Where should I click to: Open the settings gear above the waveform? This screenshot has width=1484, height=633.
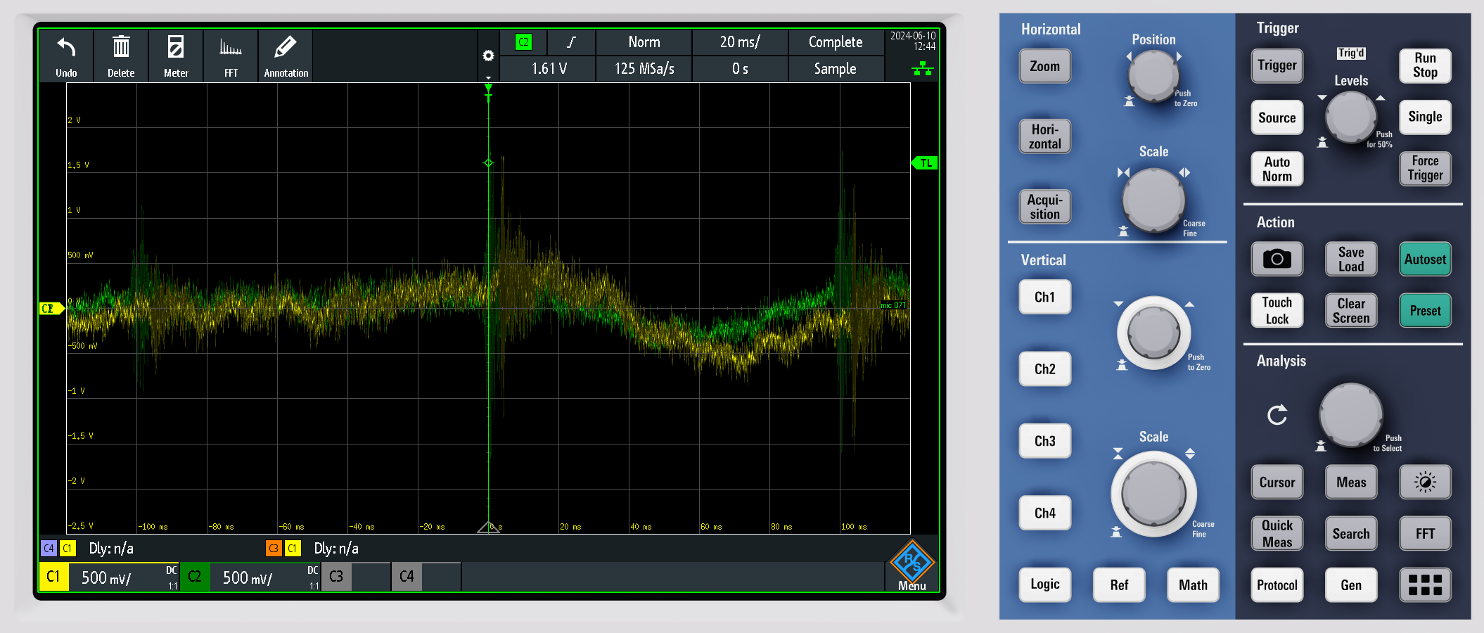pos(488,56)
